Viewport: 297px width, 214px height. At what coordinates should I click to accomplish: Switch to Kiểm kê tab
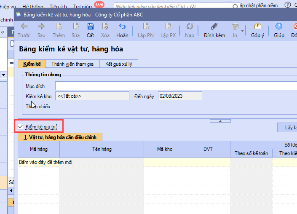click(32, 64)
